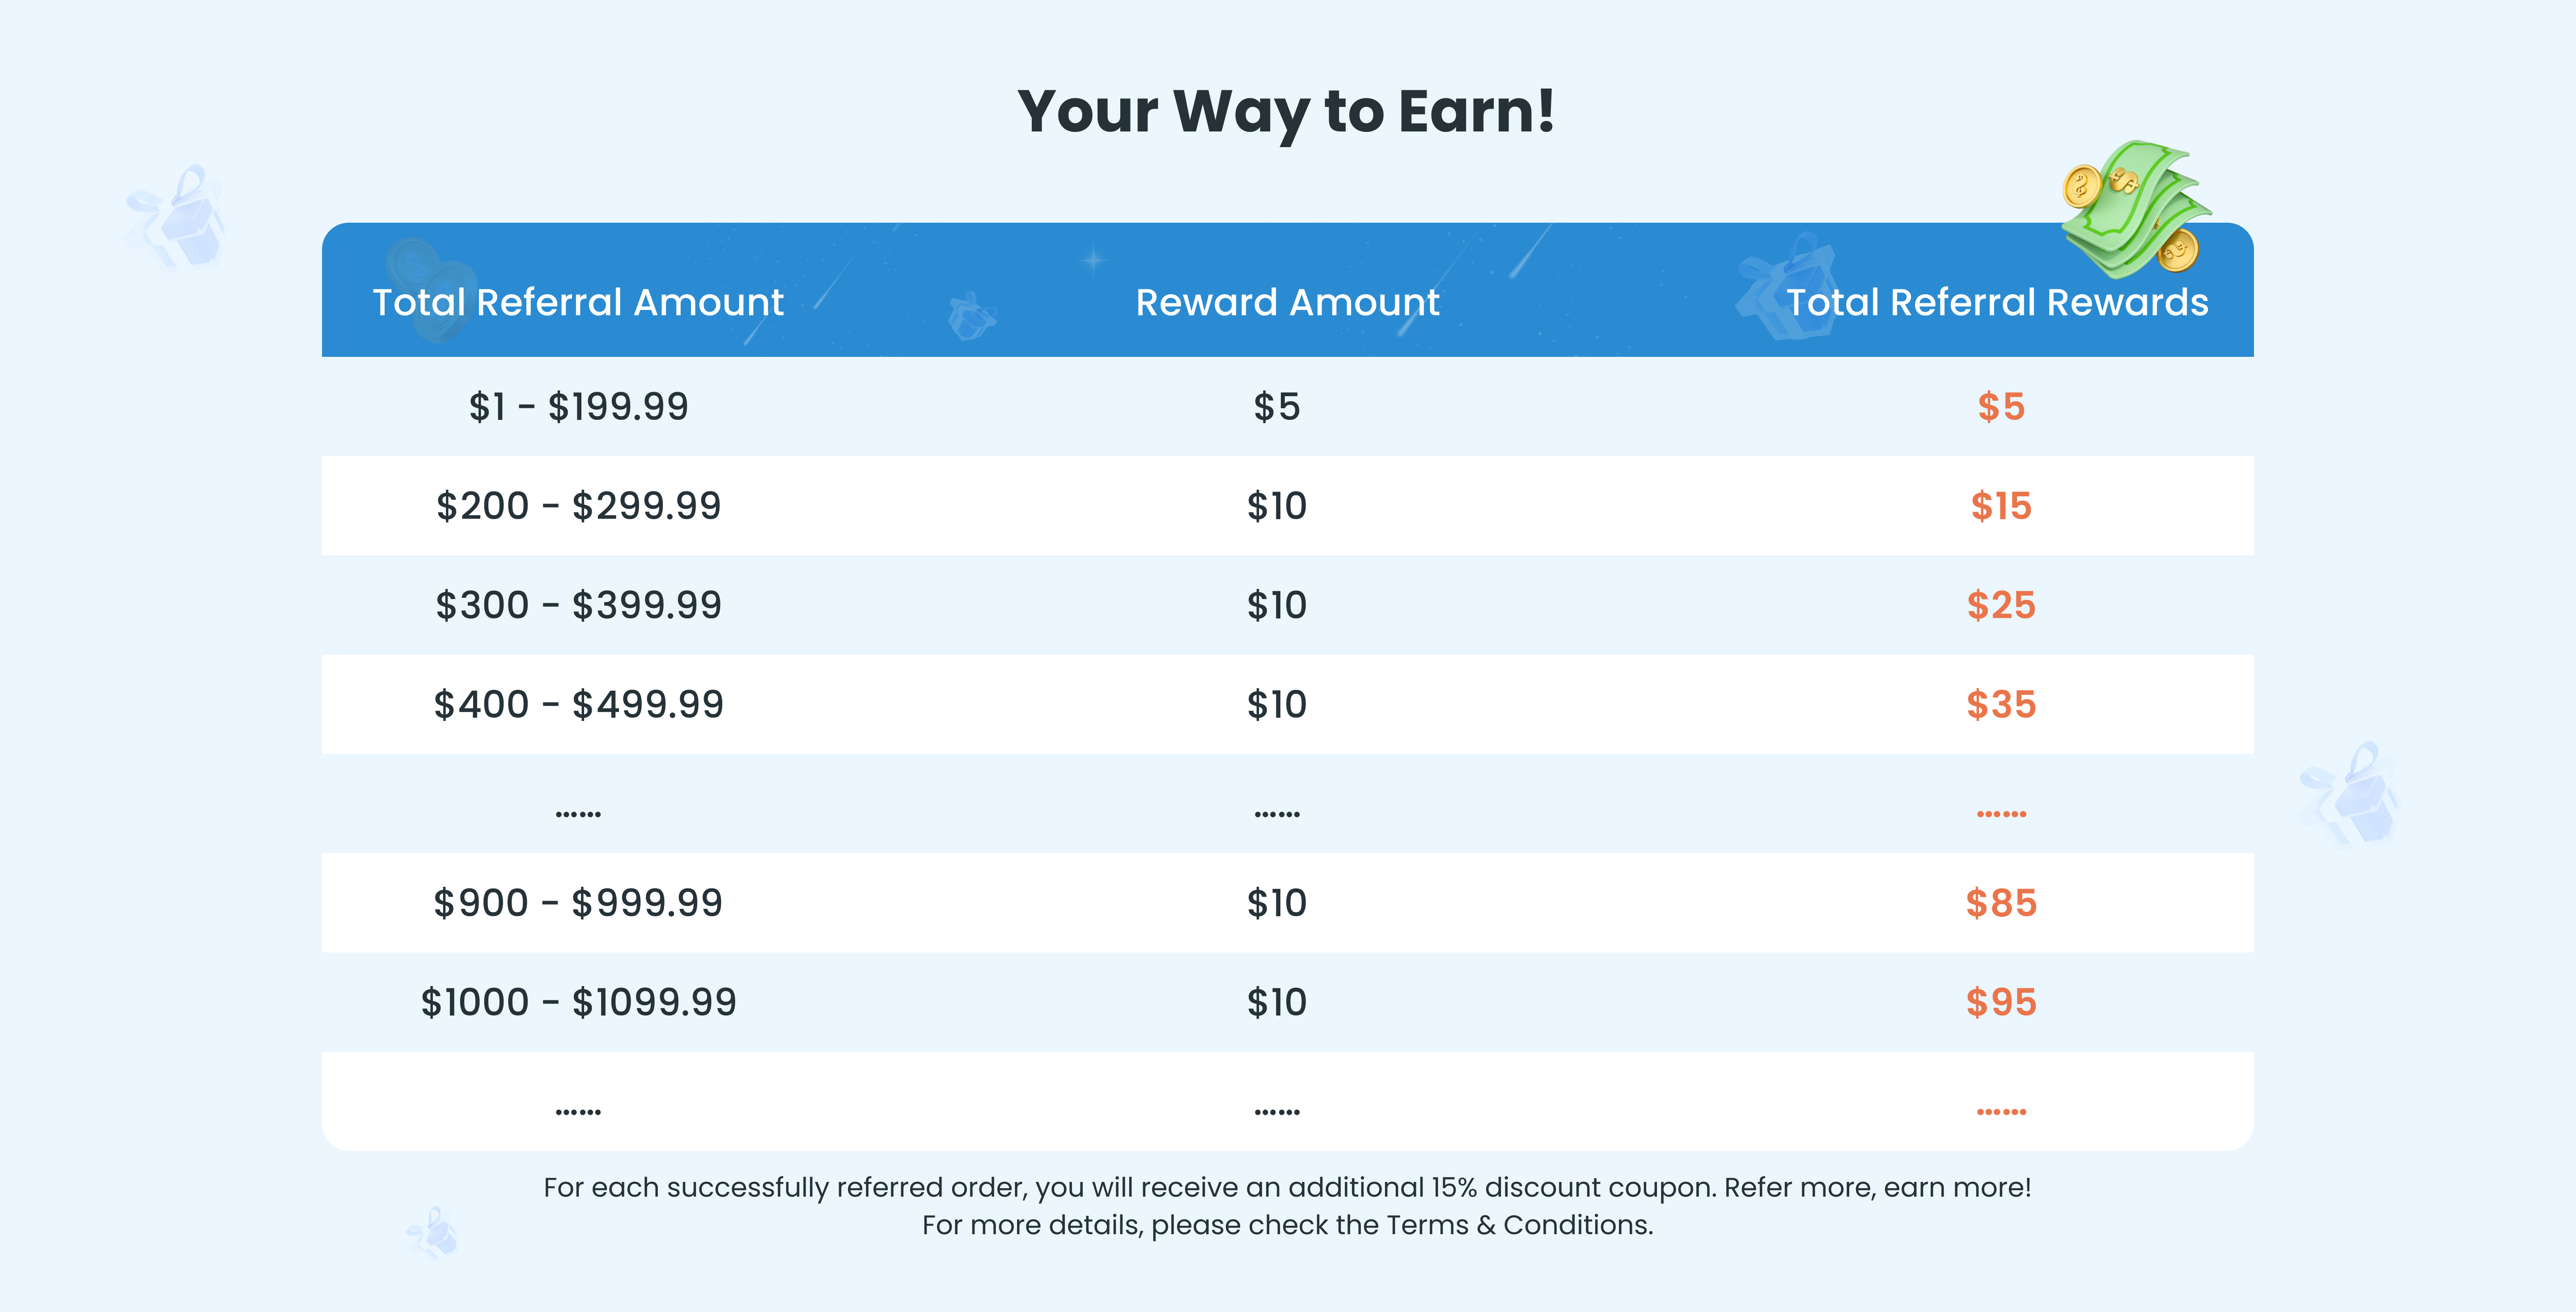Select the $1000 - $1099.99 referral range
The image size is (2576, 1312).
point(578,1002)
